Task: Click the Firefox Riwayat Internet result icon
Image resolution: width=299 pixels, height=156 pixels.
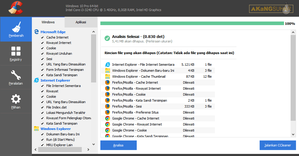Action: pos(108,88)
